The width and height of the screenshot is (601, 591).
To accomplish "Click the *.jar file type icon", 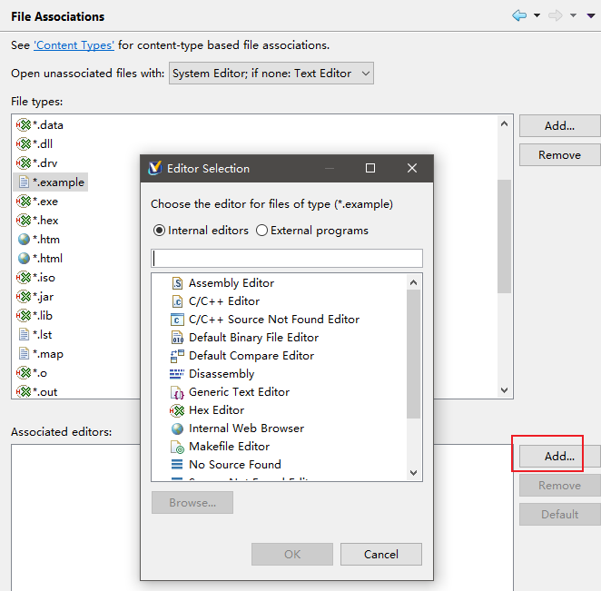I will tap(24, 297).
